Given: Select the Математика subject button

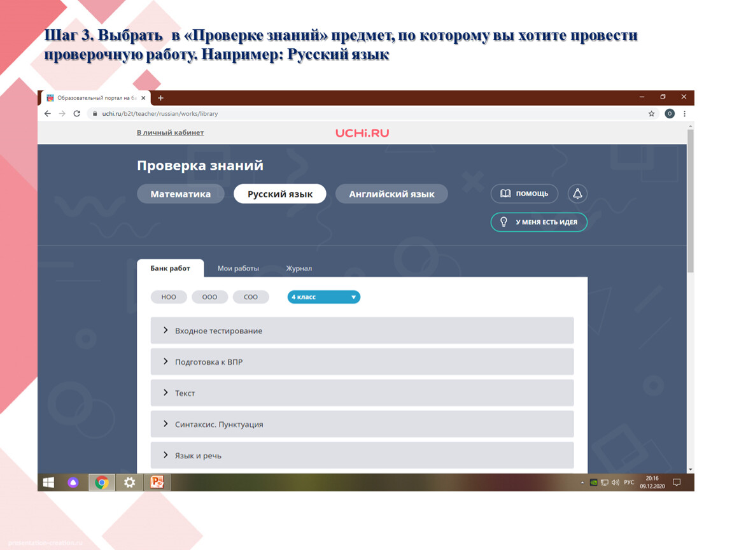Looking at the screenshot, I should click(181, 194).
